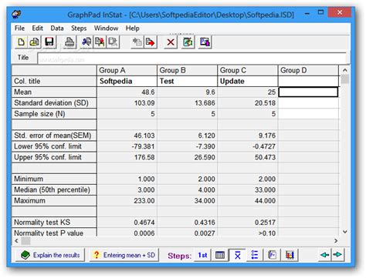
Task: Click the Group B column header
Action: tap(187, 70)
